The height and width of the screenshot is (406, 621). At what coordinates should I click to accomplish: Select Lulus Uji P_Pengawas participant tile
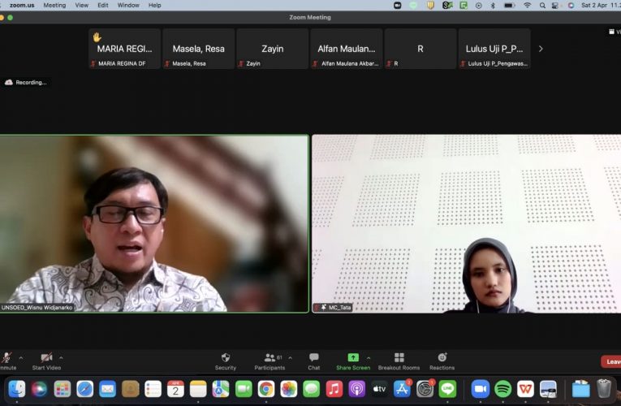point(494,49)
